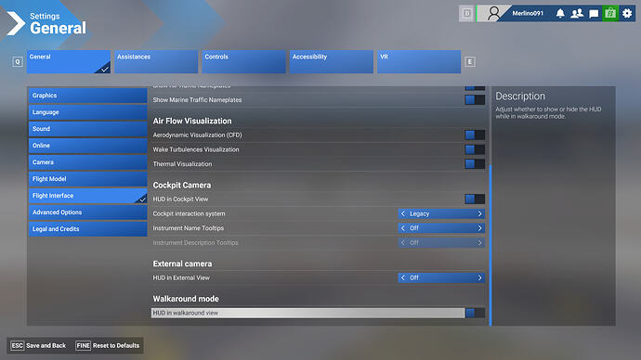Open the Language settings category
641x360 pixels.
pyautogui.click(x=88, y=112)
